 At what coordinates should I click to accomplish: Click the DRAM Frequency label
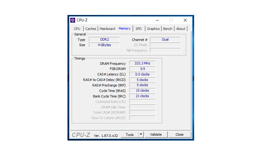pos(113,64)
